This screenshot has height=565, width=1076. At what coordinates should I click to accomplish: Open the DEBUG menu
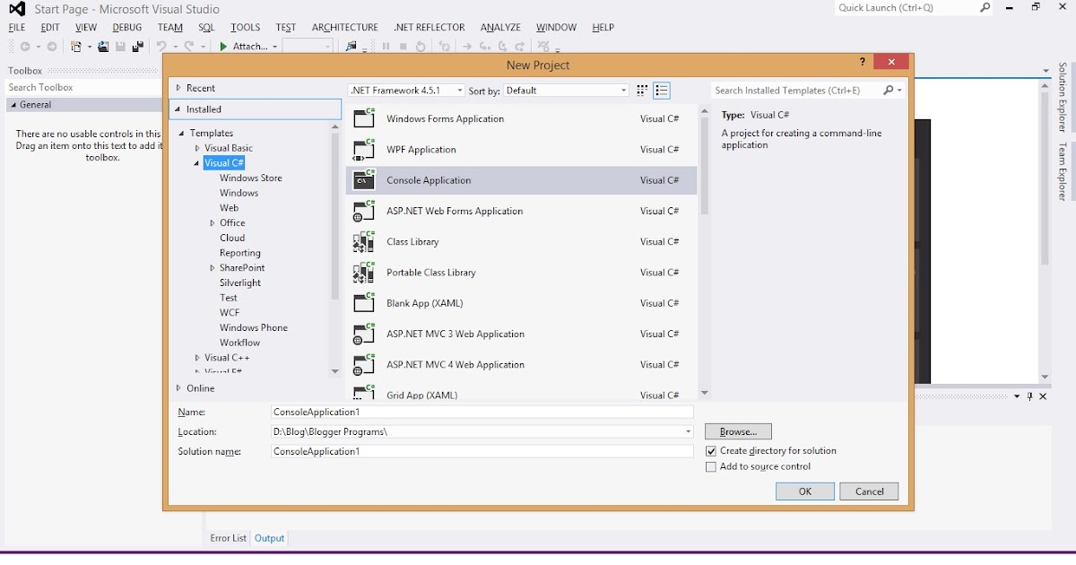[127, 28]
